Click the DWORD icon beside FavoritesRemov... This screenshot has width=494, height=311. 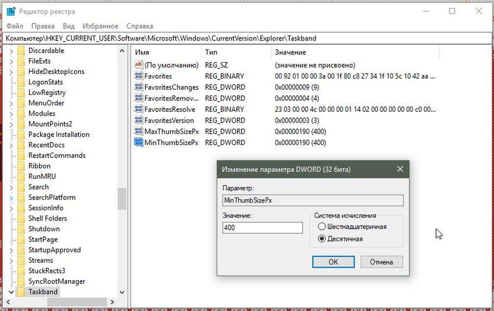[138, 98]
